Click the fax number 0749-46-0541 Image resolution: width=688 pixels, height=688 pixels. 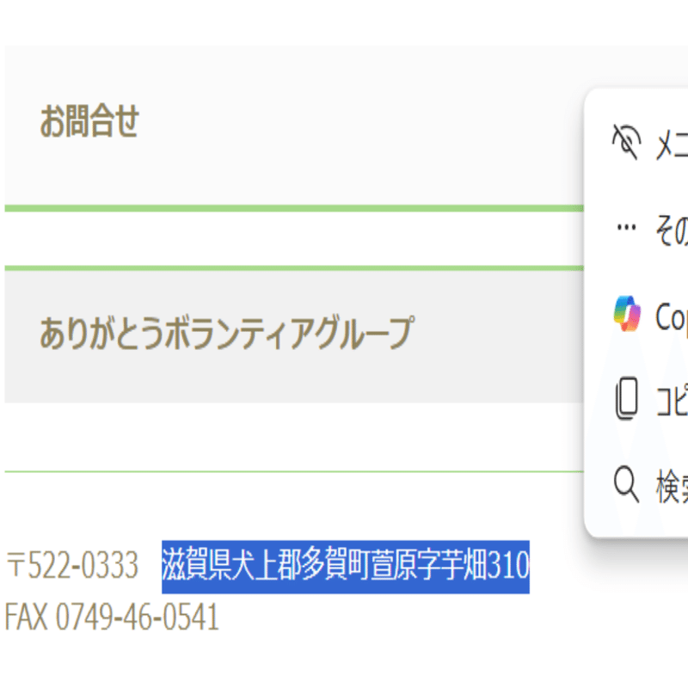[137, 617]
